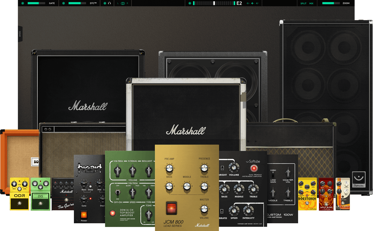
Task: Switch to MIX view
Action: pos(311,3)
